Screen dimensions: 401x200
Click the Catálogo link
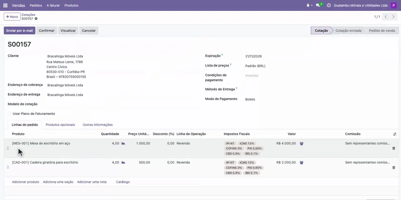coord(123,182)
